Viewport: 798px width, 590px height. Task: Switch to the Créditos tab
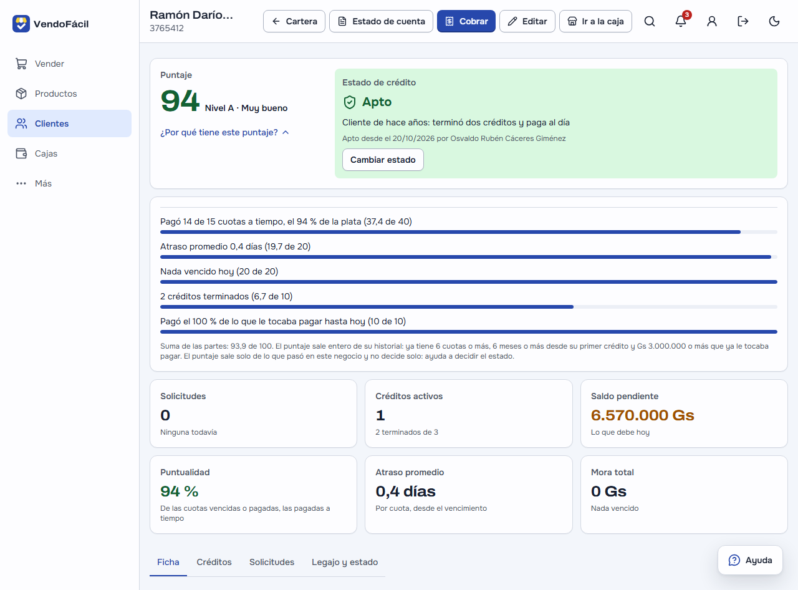click(x=214, y=562)
